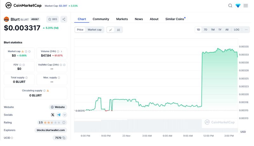This screenshot has height=146, width=254.
Task: Click the first FDV info icon
Action: (x=20, y=65)
